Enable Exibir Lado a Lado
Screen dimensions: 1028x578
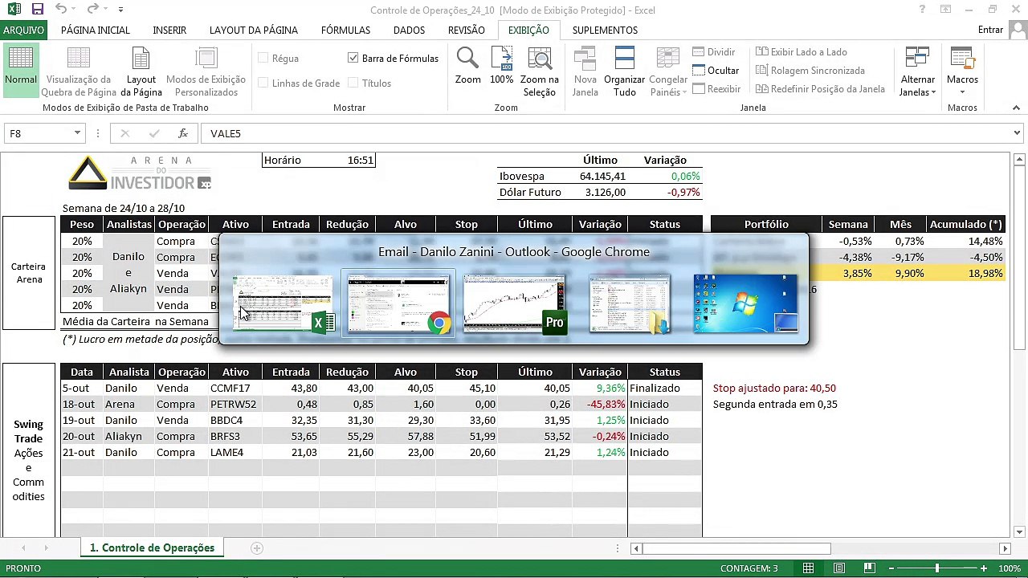click(801, 52)
